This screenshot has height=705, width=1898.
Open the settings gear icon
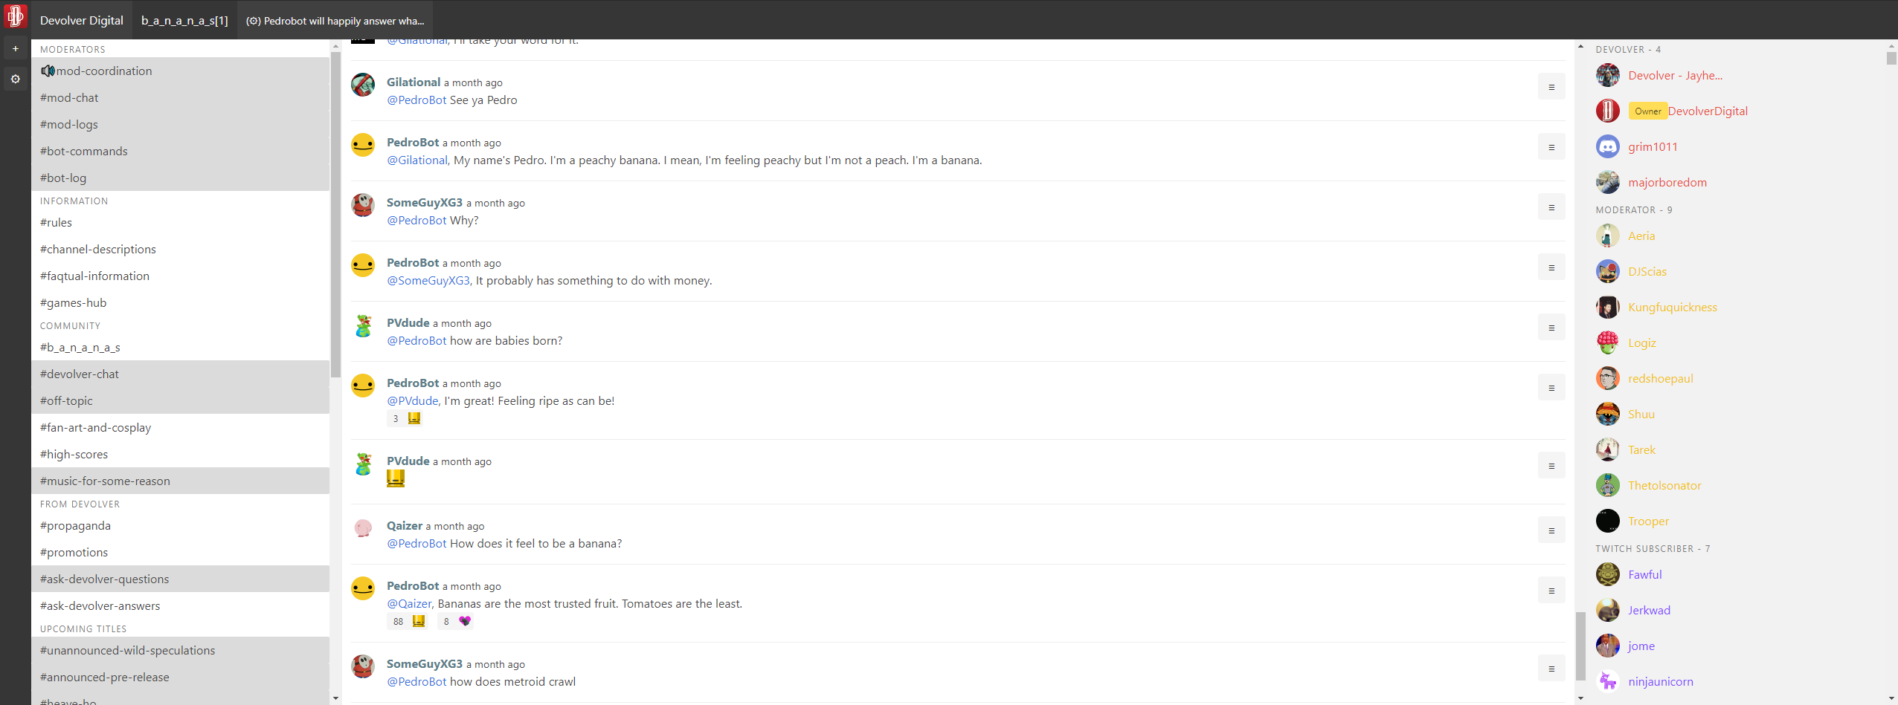click(x=15, y=79)
